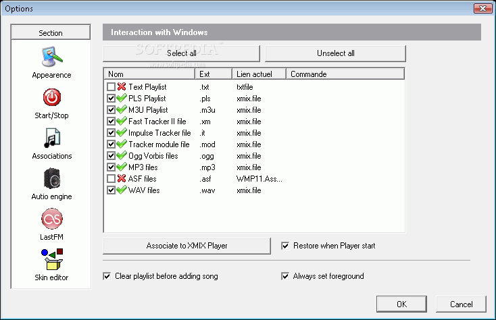Click the Select all button
This screenshot has height=320, width=496.
181,53
